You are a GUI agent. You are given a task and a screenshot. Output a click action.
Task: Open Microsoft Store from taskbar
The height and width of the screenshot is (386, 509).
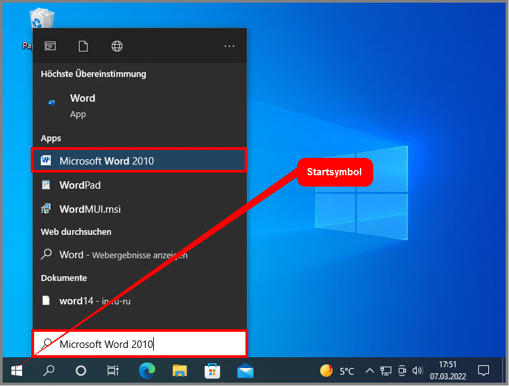tap(212, 370)
